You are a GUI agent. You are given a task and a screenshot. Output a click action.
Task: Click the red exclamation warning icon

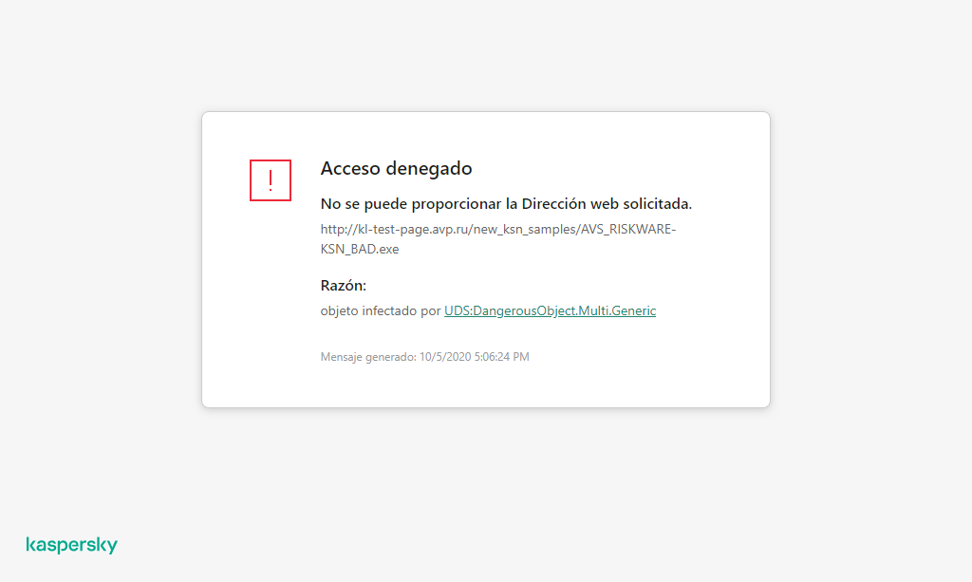271,180
